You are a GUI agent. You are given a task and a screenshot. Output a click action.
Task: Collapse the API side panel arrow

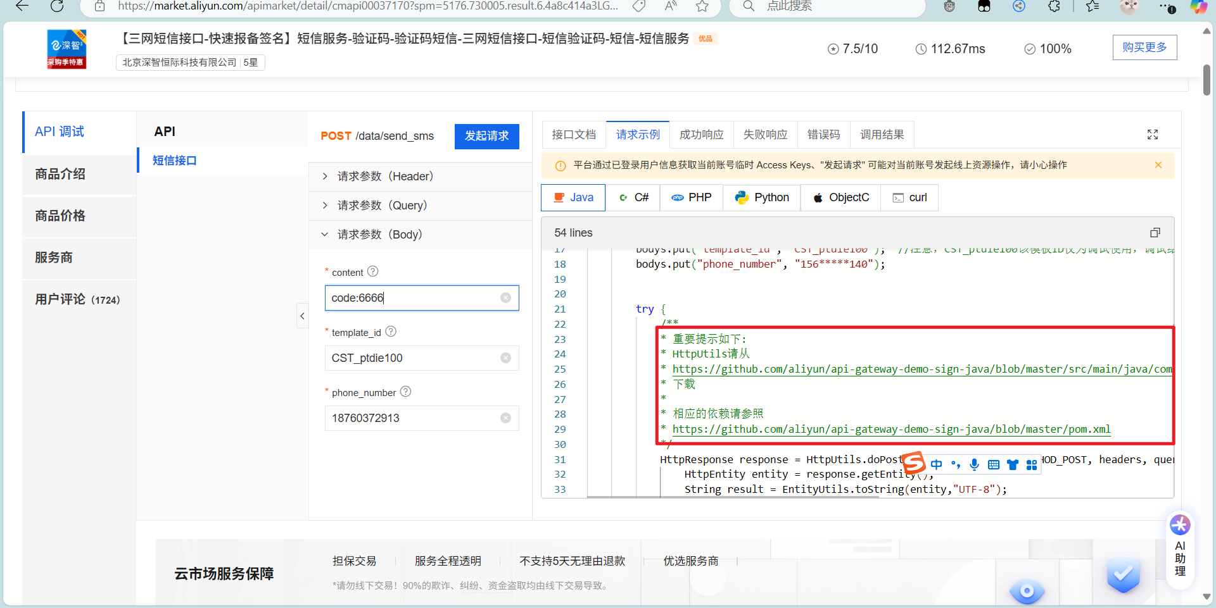(303, 316)
